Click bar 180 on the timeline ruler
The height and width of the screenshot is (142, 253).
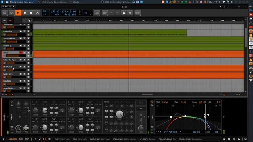tap(133, 21)
